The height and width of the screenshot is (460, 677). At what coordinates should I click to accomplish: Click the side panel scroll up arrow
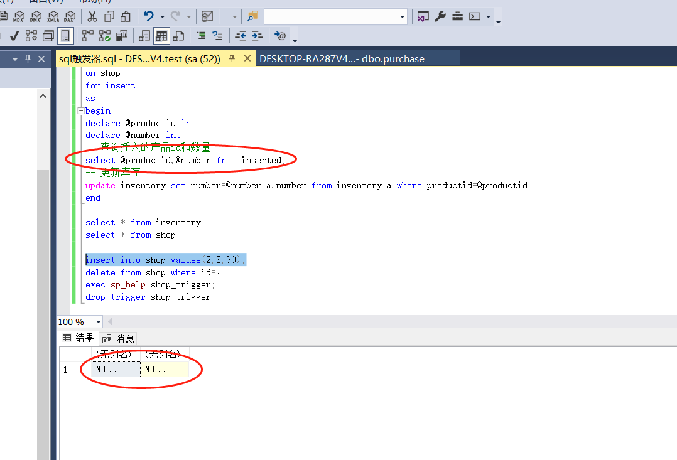coord(43,96)
